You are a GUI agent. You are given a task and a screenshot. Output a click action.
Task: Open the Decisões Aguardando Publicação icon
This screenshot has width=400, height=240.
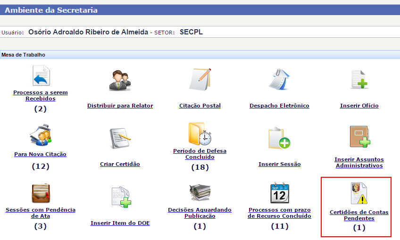point(200,193)
